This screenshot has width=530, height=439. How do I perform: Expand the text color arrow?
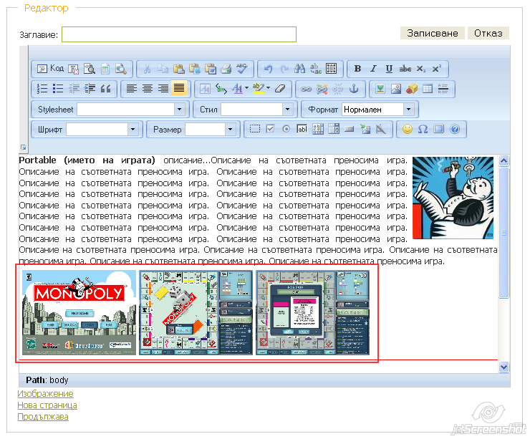247,89
